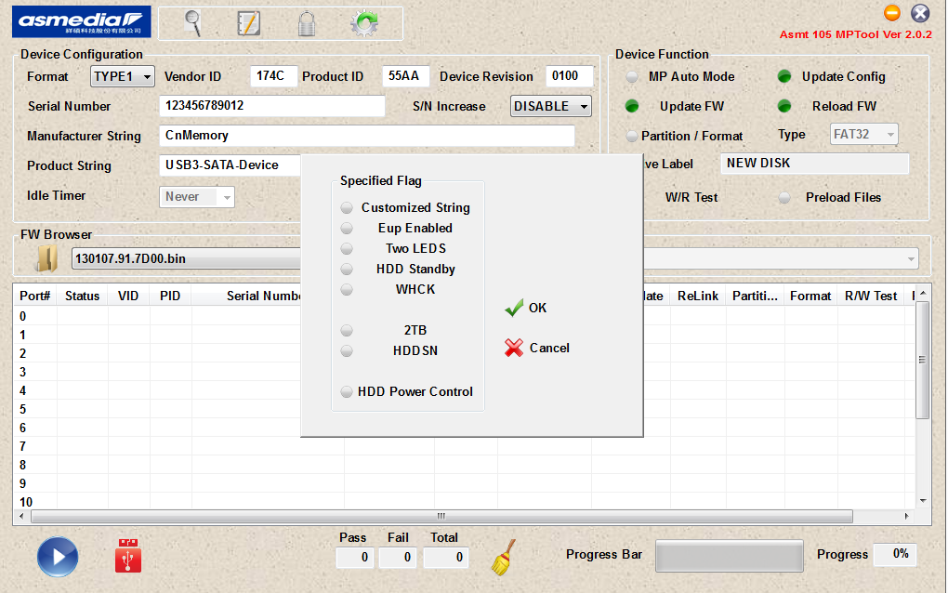948x593 pixels.
Task: Click the Vendor ID field 174C
Action: tap(272, 76)
